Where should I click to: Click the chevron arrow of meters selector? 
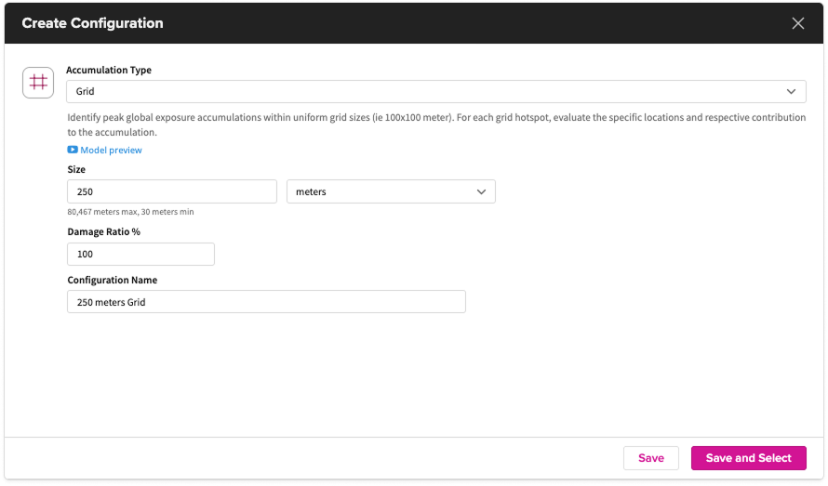pyautogui.click(x=481, y=191)
